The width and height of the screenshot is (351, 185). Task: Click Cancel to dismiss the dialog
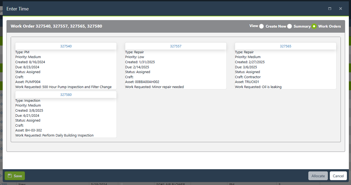[338, 176]
